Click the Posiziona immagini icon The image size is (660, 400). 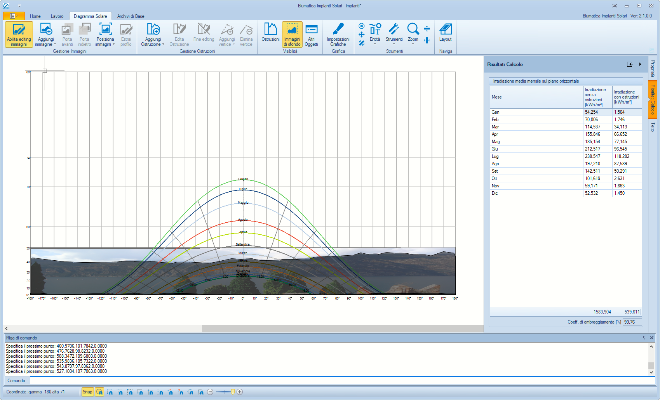pyautogui.click(x=105, y=30)
